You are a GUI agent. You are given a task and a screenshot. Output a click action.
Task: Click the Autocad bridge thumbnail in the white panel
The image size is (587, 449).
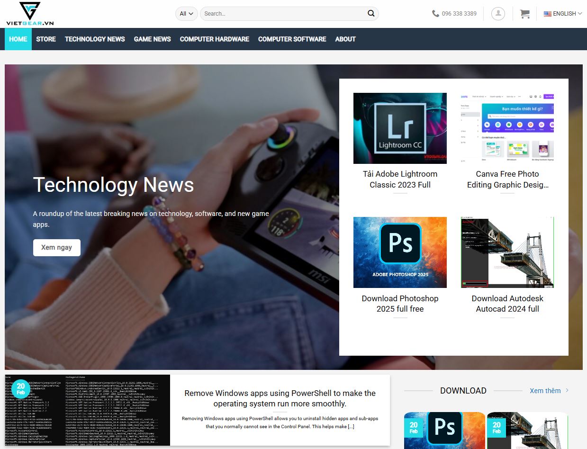tap(507, 252)
